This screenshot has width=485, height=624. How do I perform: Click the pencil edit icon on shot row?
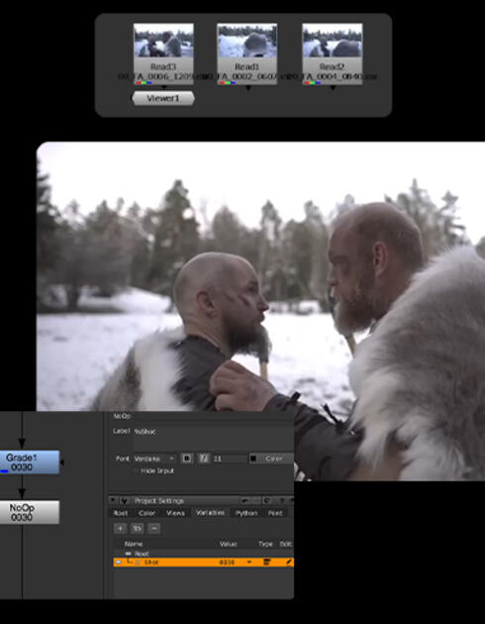(x=289, y=562)
